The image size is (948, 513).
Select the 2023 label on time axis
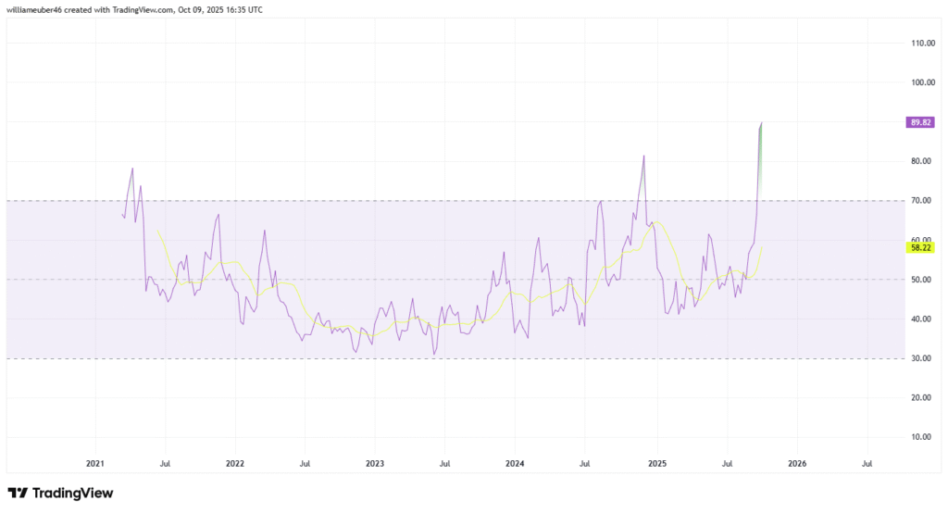tap(375, 463)
